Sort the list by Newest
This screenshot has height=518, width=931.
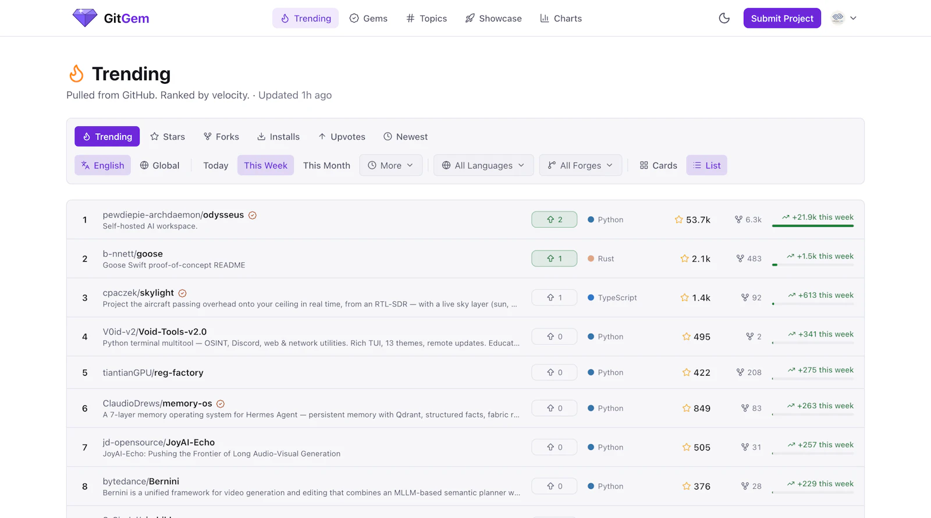pyautogui.click(x=406, y=137)
